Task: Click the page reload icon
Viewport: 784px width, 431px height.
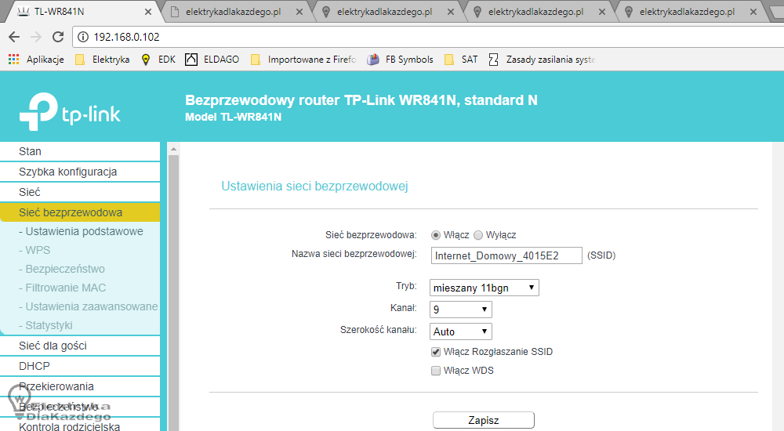Action: 57,37
